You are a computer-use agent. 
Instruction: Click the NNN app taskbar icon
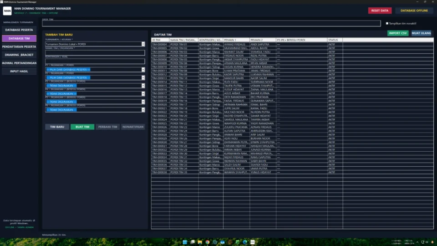pos(253,242)
